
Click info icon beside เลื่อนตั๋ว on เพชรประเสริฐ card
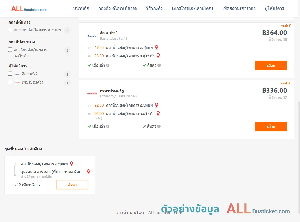(x=108, y=126)
